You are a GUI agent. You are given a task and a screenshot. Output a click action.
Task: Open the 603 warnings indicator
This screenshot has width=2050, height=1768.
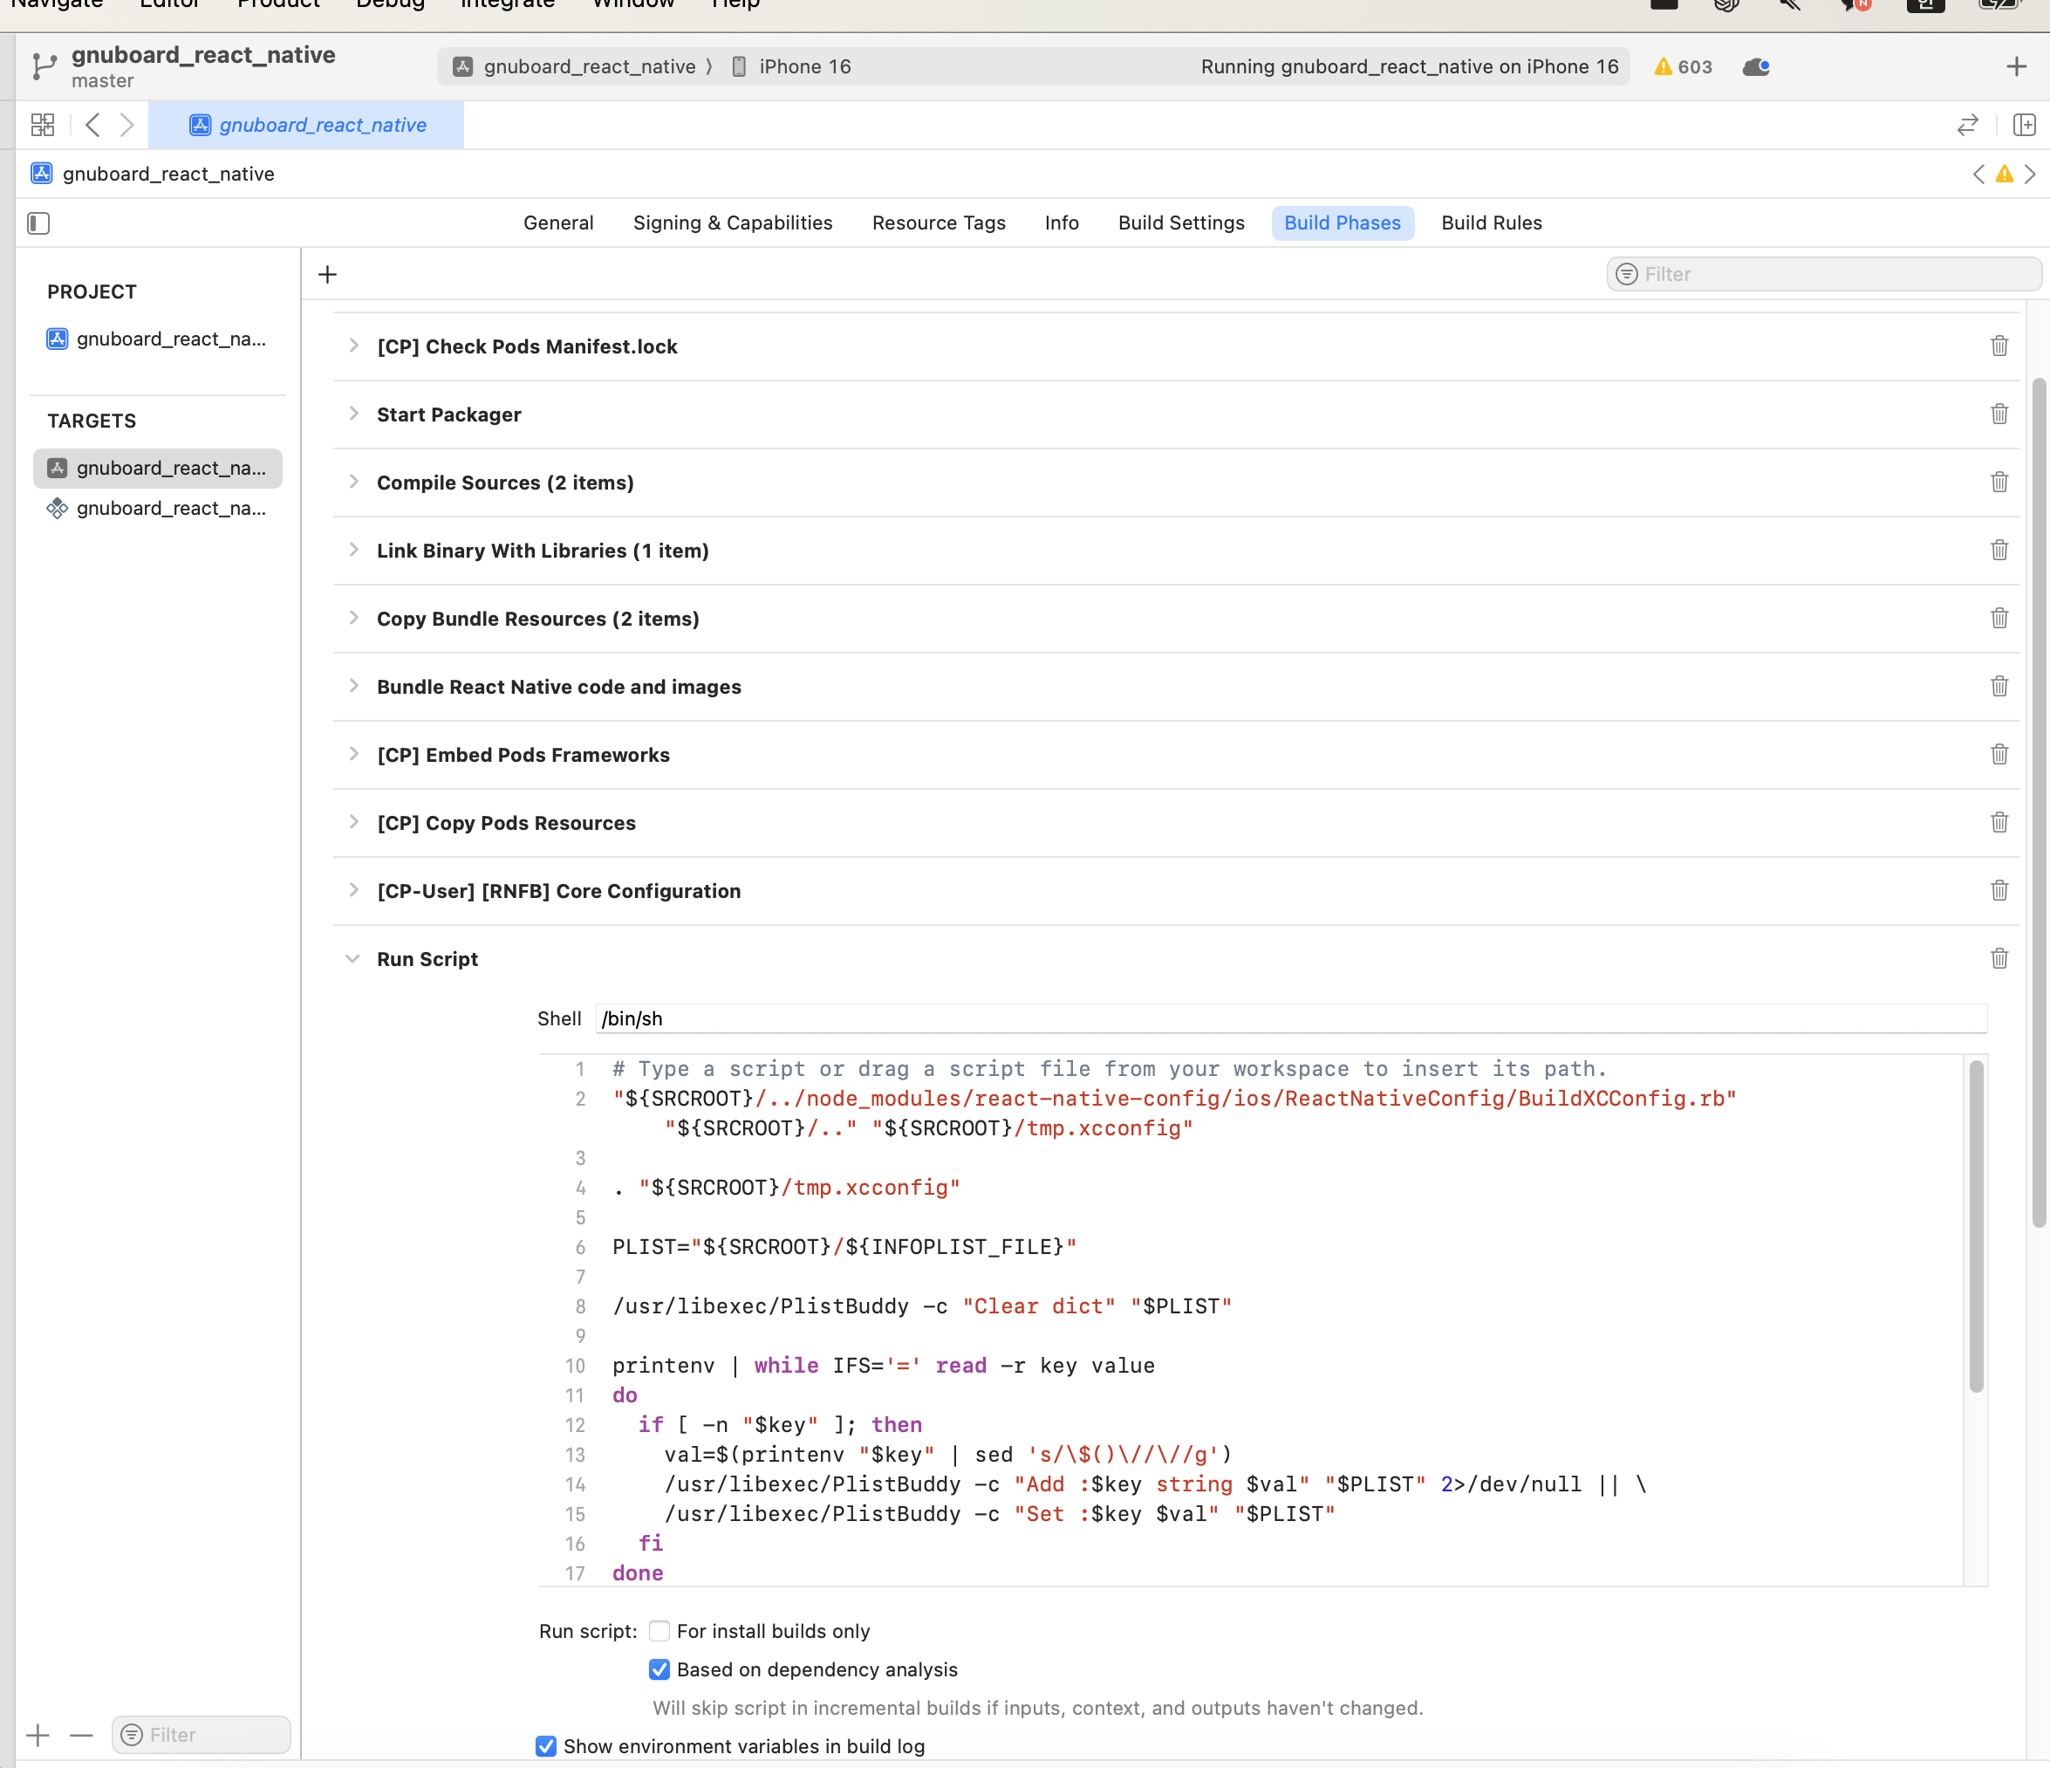pos(1683,66)
